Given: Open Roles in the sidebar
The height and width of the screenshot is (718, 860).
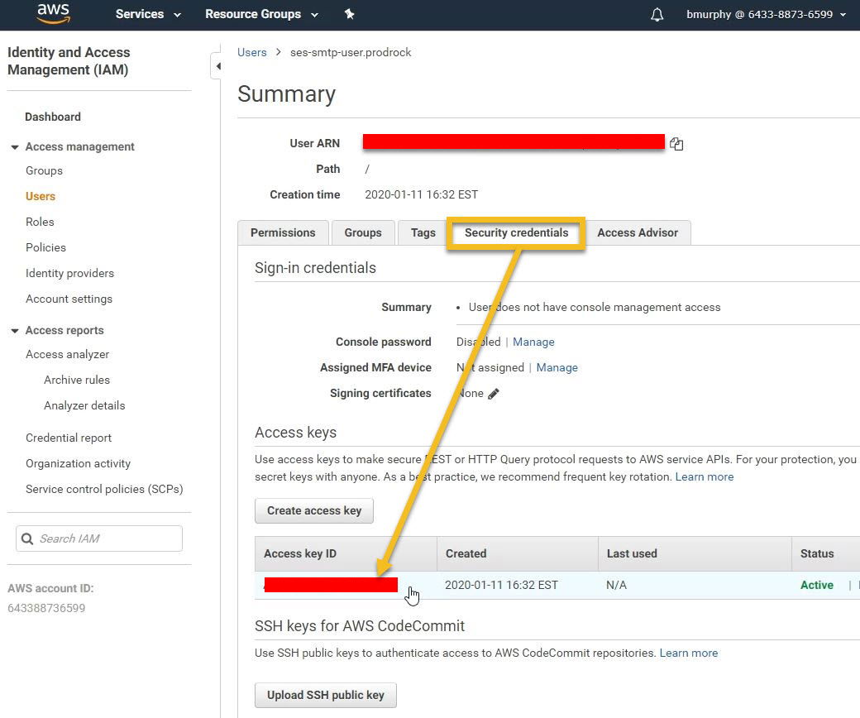Looking at the screenshot, I should pos(40,223).
